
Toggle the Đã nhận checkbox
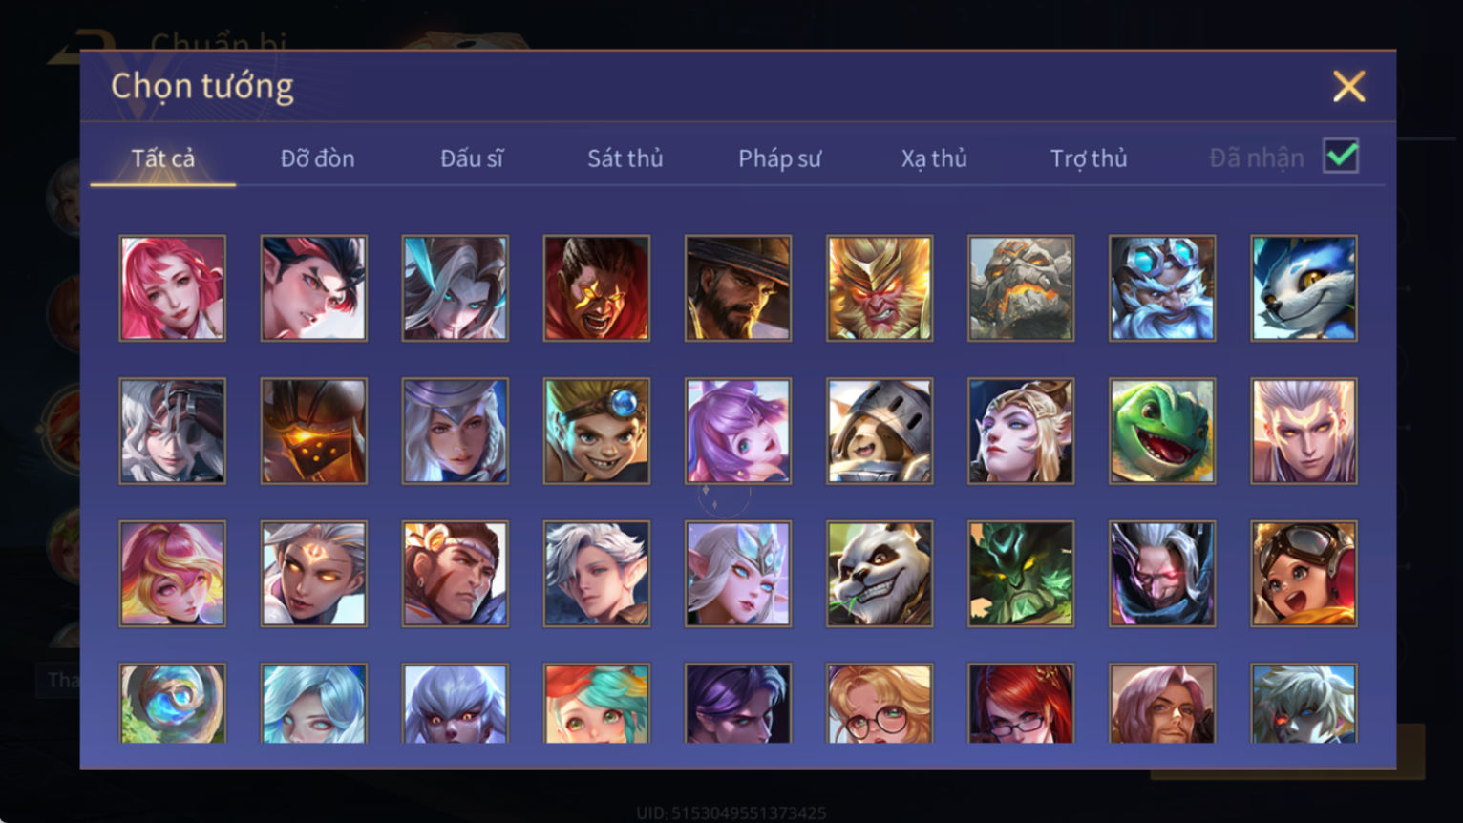(1341, 156)
